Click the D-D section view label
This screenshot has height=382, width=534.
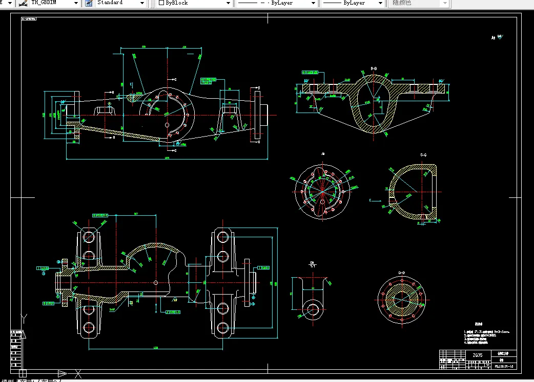point(401,273)
